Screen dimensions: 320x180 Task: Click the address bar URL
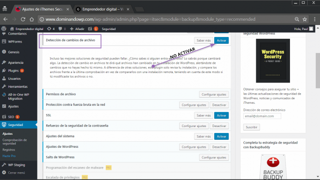pyautogui.click(x=150, y=19)
